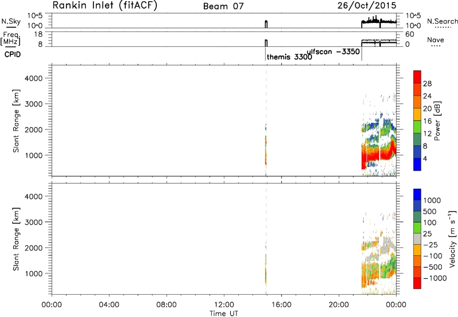Image resolution: width=458 pixels, height=317 pixels.
Task: Click the 4000 km tick in the velocity panel
Action: pyautogui.click(x=34, y=196)
